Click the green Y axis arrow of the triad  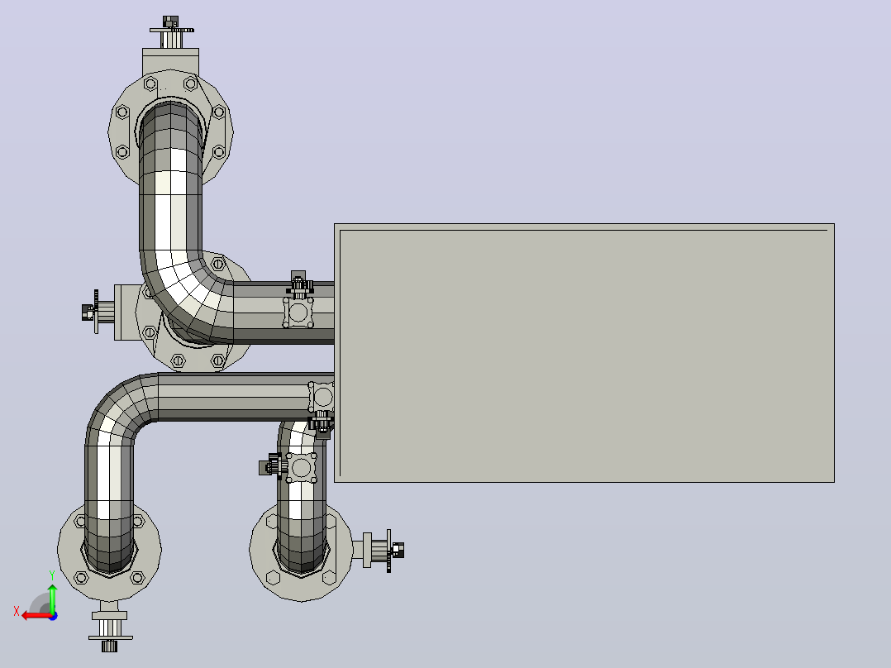(x=52, y=598)
